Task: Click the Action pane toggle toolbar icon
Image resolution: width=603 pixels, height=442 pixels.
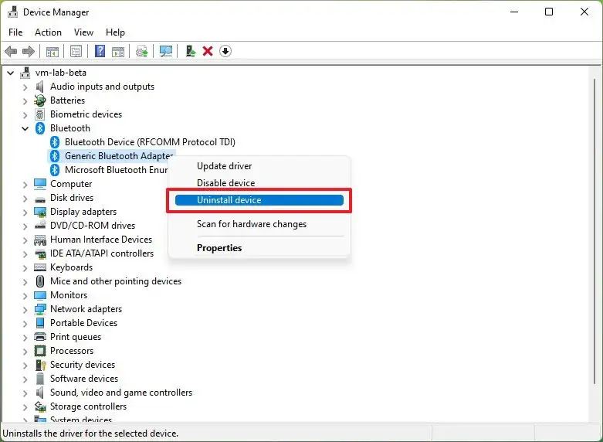Action: coord(118,51)
